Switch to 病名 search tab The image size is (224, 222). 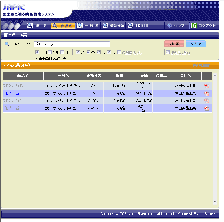(38, 25)
